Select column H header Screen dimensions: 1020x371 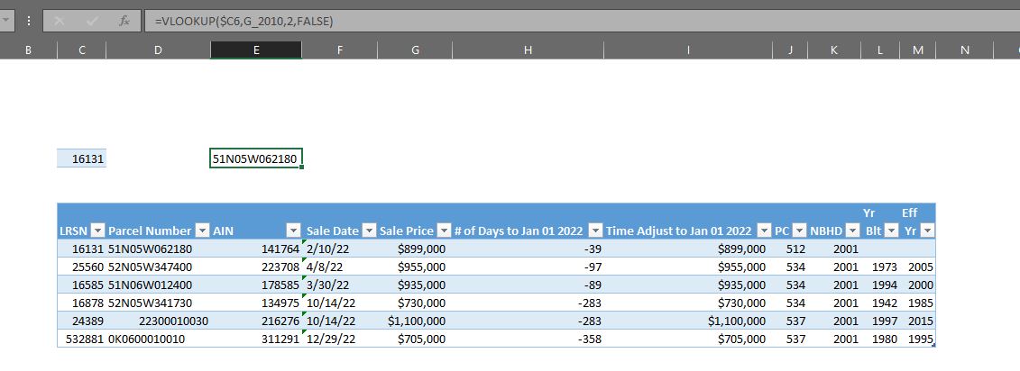[x=528, y=50]
